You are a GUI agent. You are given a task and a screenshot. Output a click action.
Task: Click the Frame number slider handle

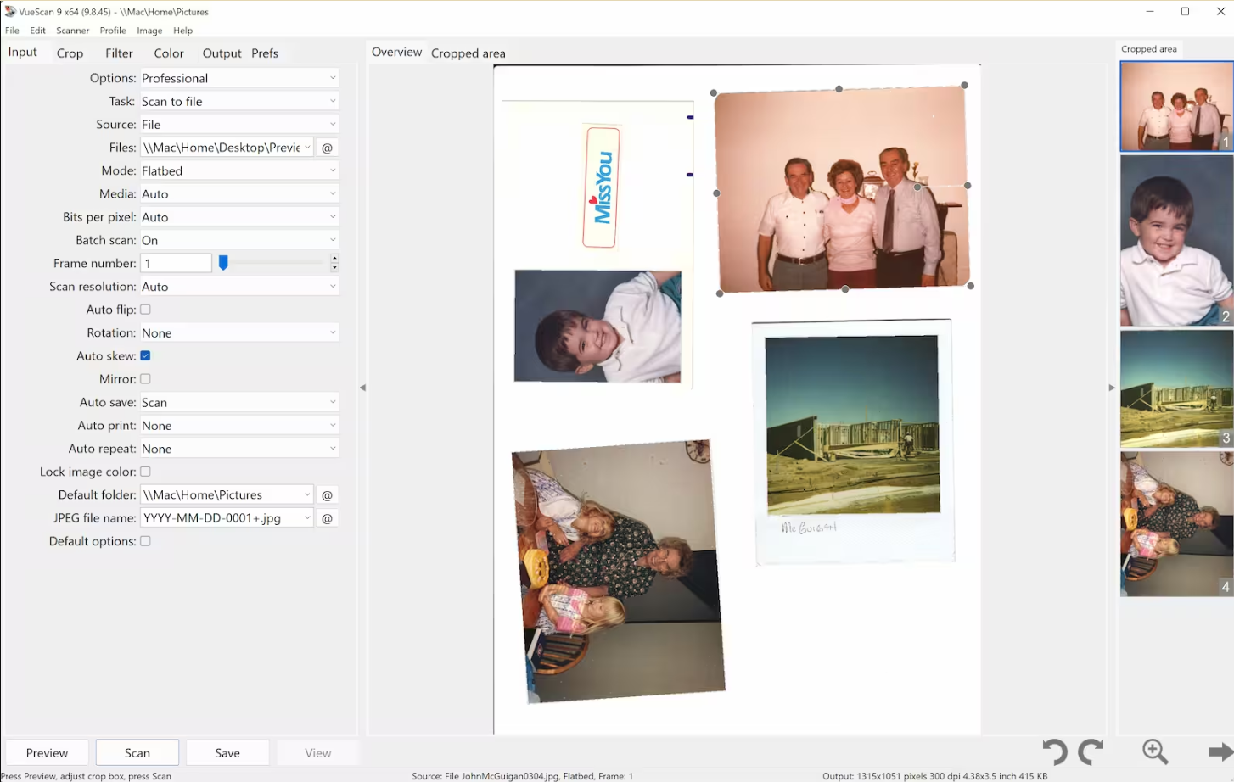coord(223,264)
